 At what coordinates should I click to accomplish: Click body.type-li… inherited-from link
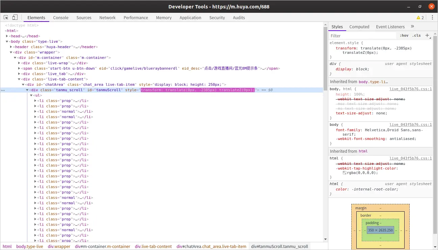coord(373,81)
